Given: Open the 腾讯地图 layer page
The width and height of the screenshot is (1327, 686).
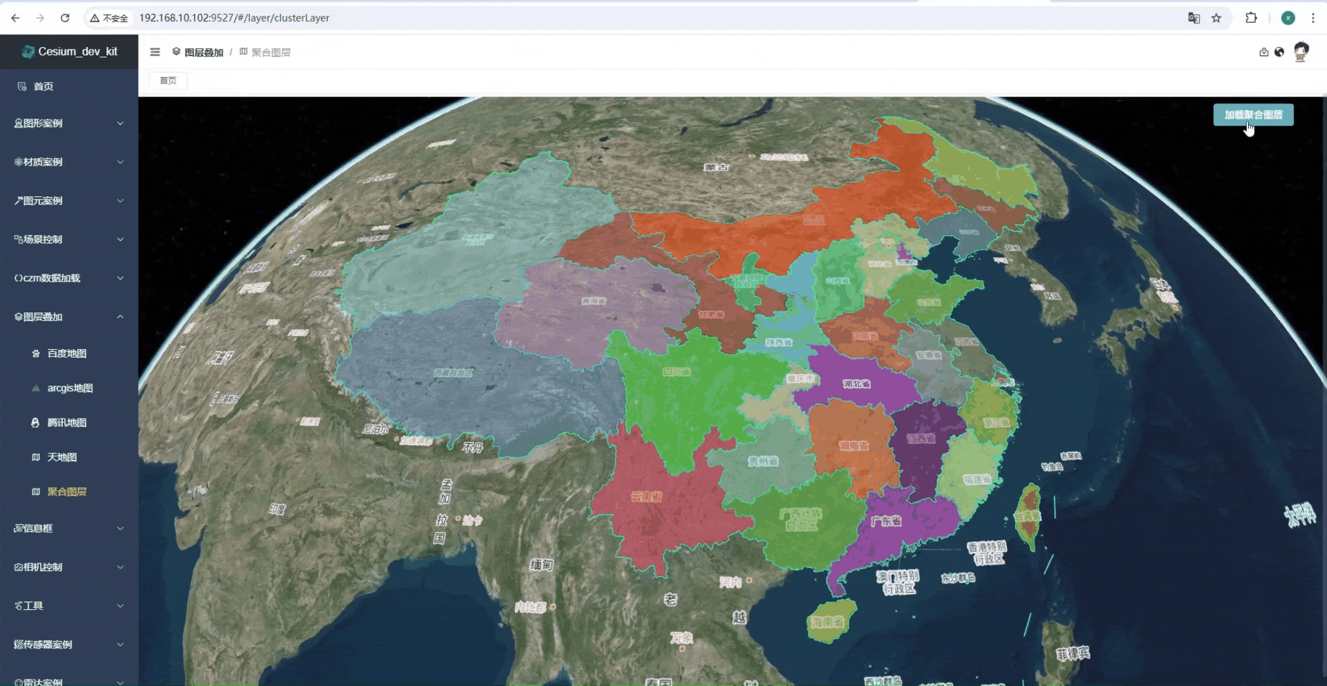Looking at the screenshot, I should 67,422.
